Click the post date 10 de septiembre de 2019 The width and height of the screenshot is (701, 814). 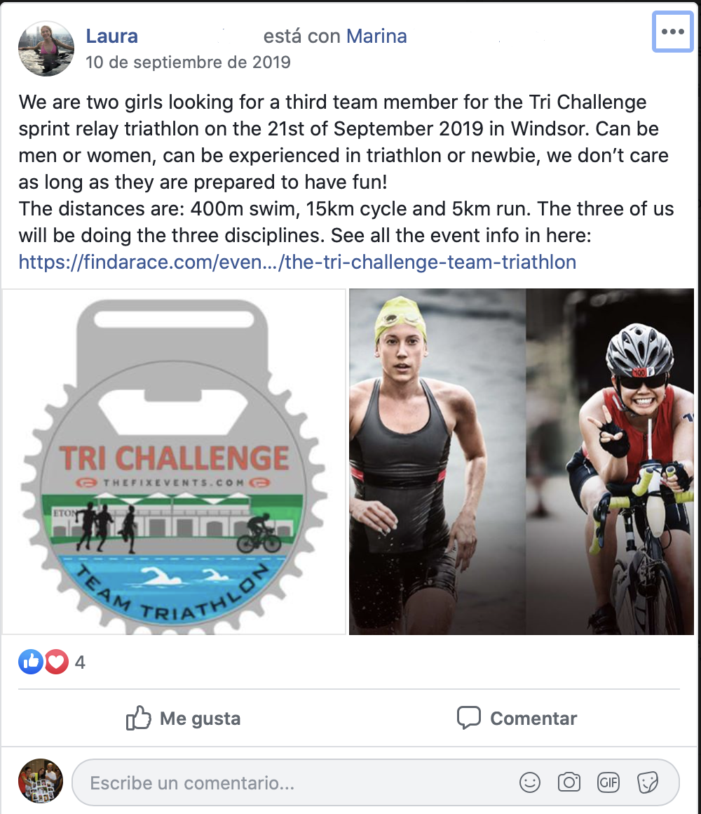[188, 62]
